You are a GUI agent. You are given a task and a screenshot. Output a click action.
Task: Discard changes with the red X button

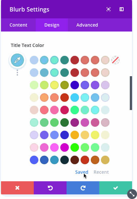tap(17, 188)
